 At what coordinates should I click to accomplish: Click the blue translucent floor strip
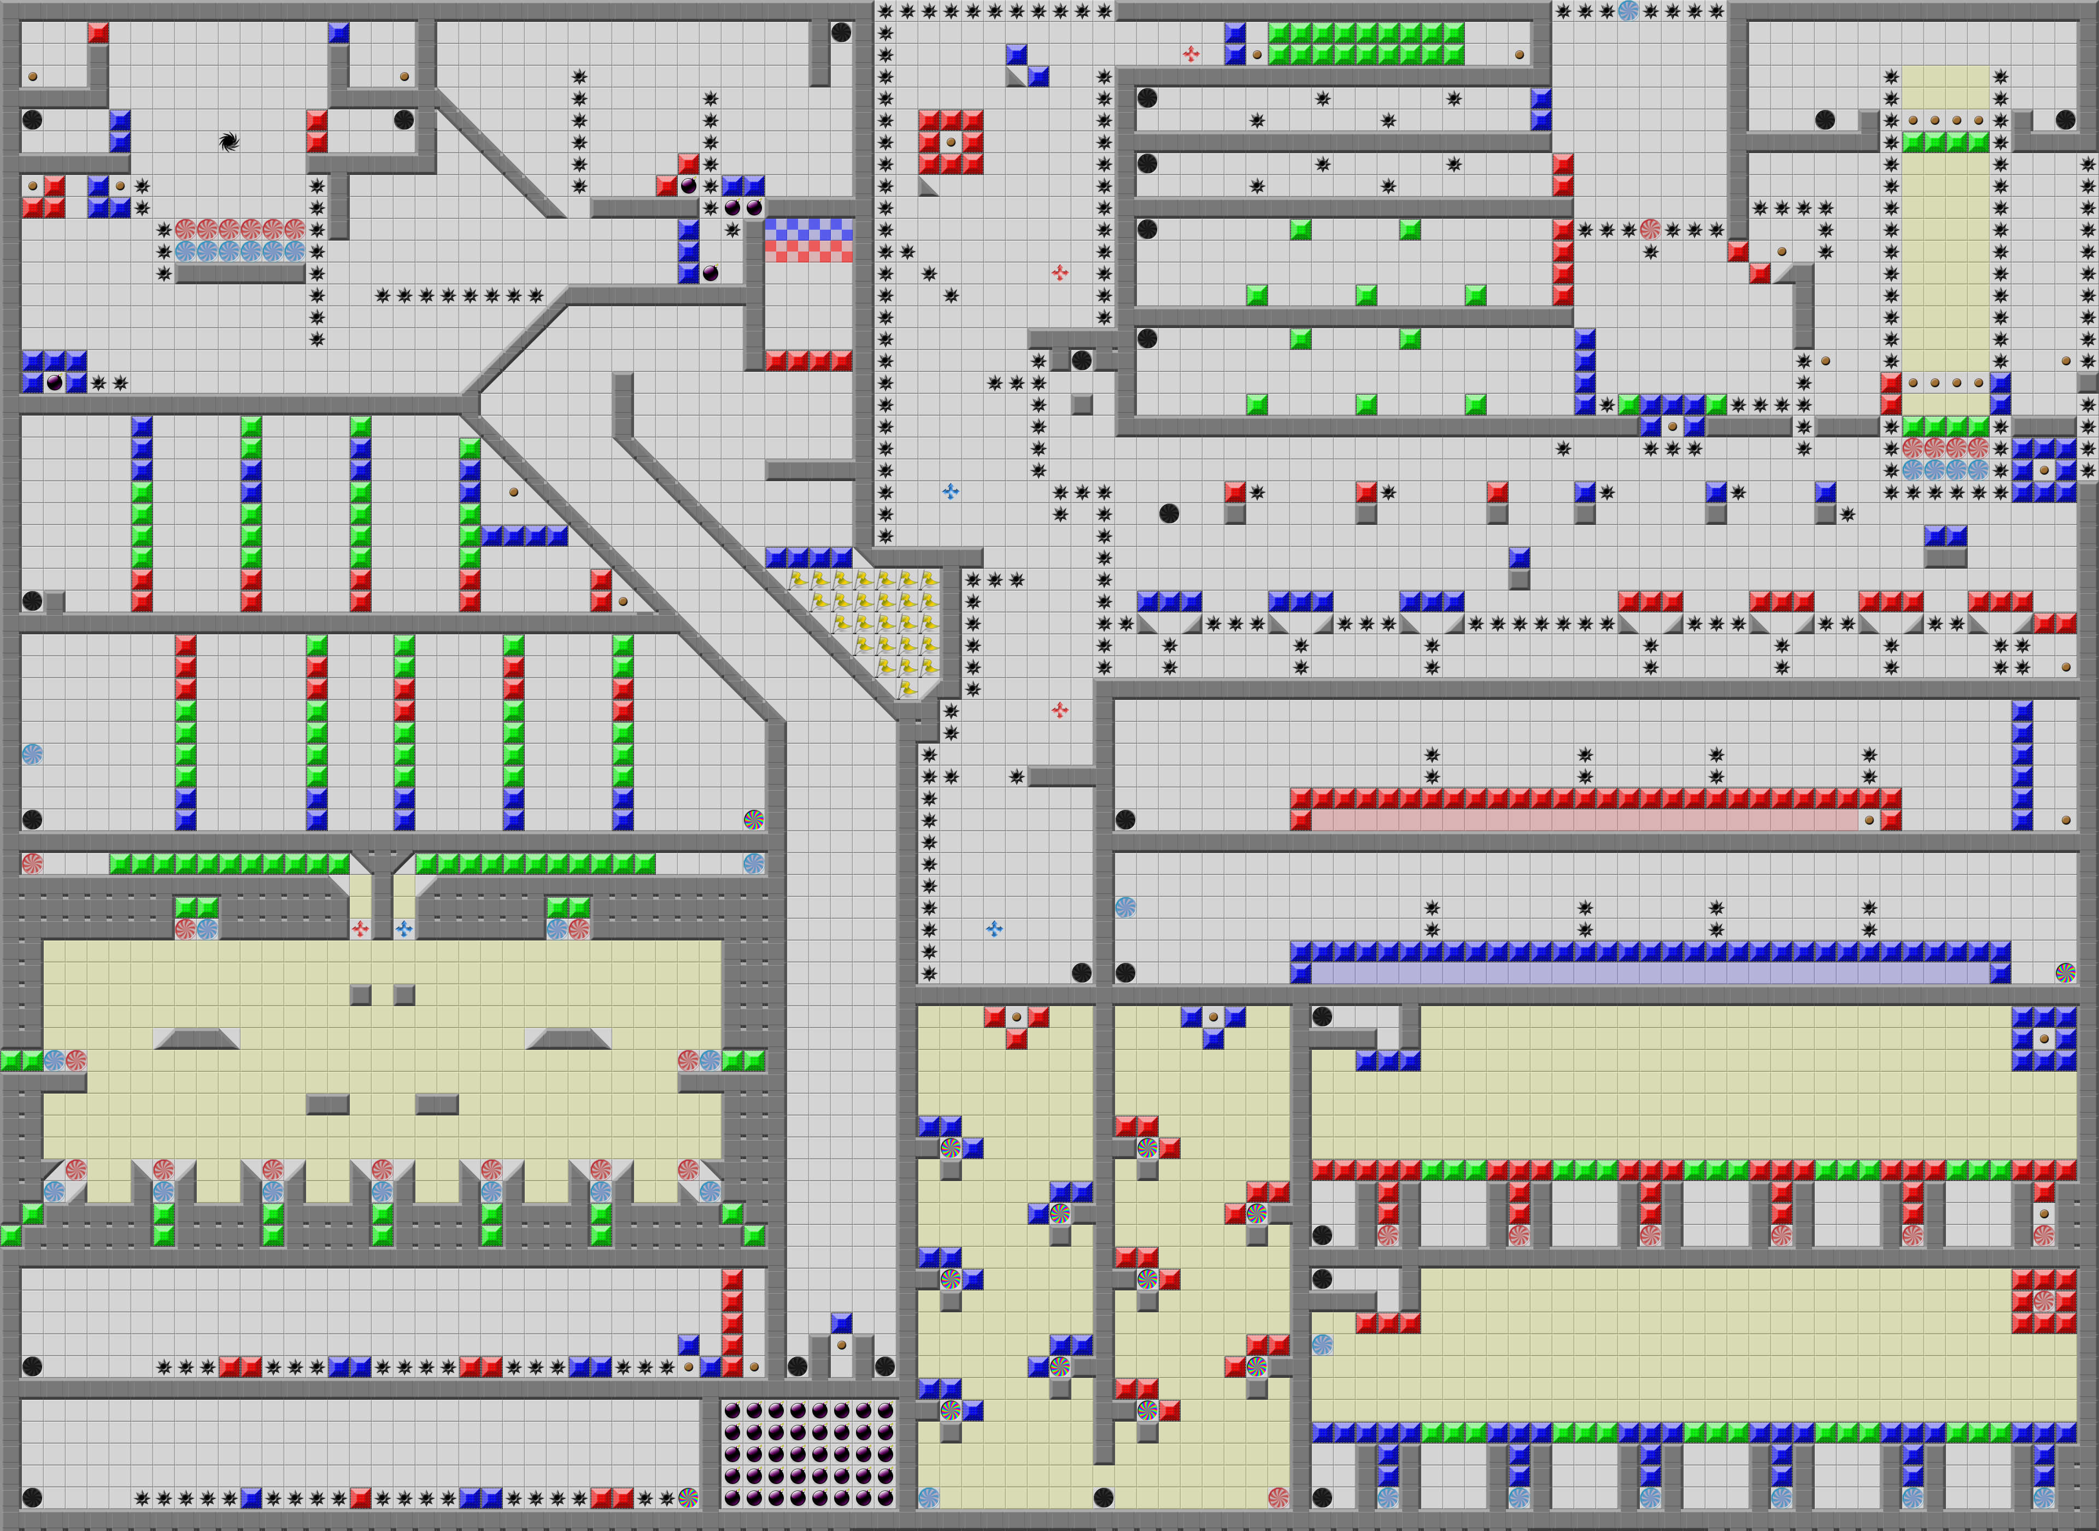point(1649,973)
